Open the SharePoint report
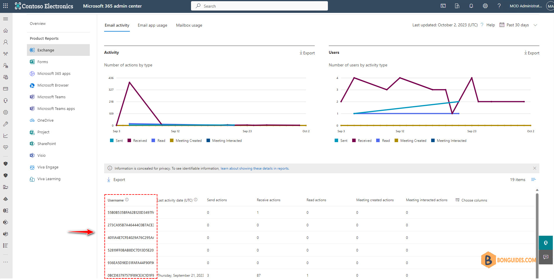The image size is (554, 279). pyautogui.click(x=58, y=144)
